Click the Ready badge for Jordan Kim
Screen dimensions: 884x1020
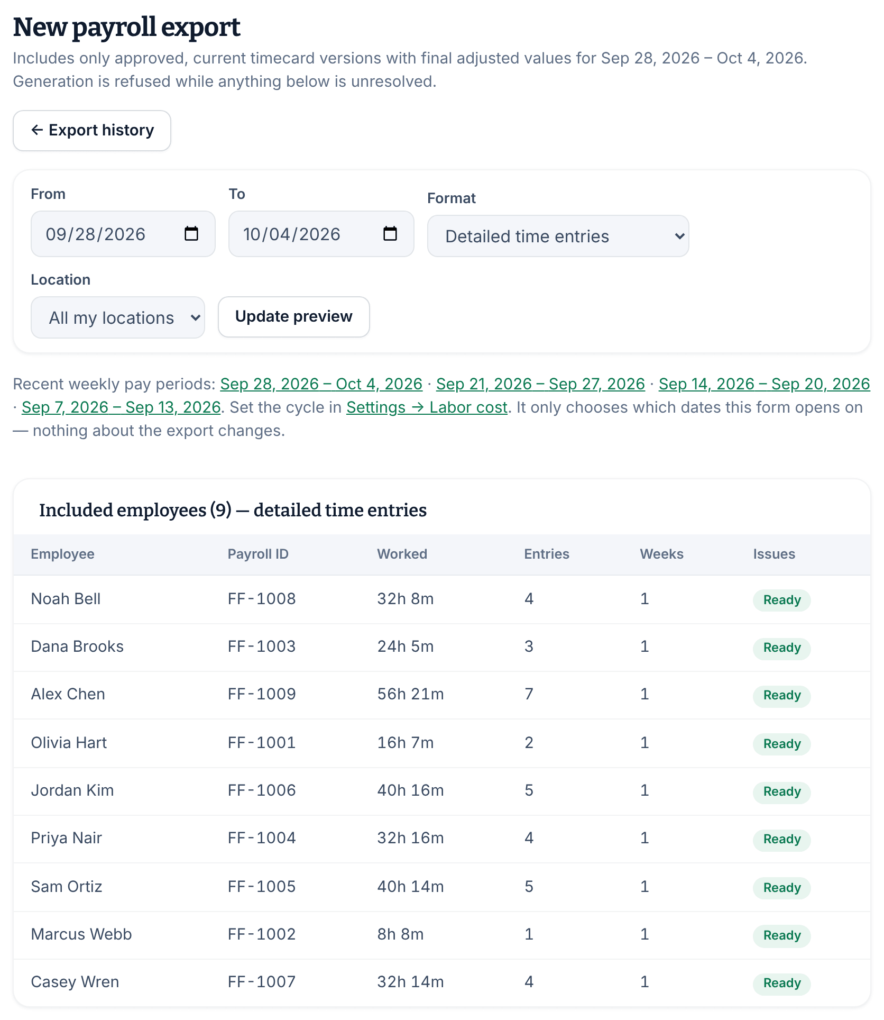(x=782, y=792)
